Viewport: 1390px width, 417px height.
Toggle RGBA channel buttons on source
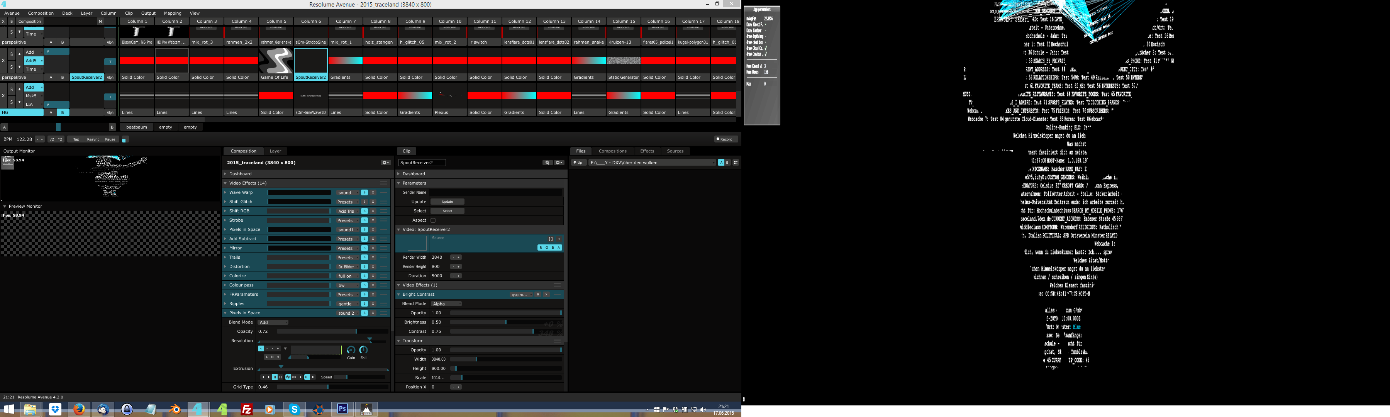[549, 247]
